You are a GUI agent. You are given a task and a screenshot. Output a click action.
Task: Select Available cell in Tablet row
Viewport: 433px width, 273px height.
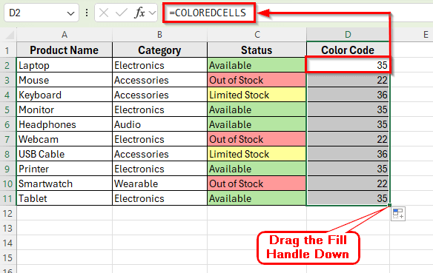pyautogui.click(x=257, y=198)
